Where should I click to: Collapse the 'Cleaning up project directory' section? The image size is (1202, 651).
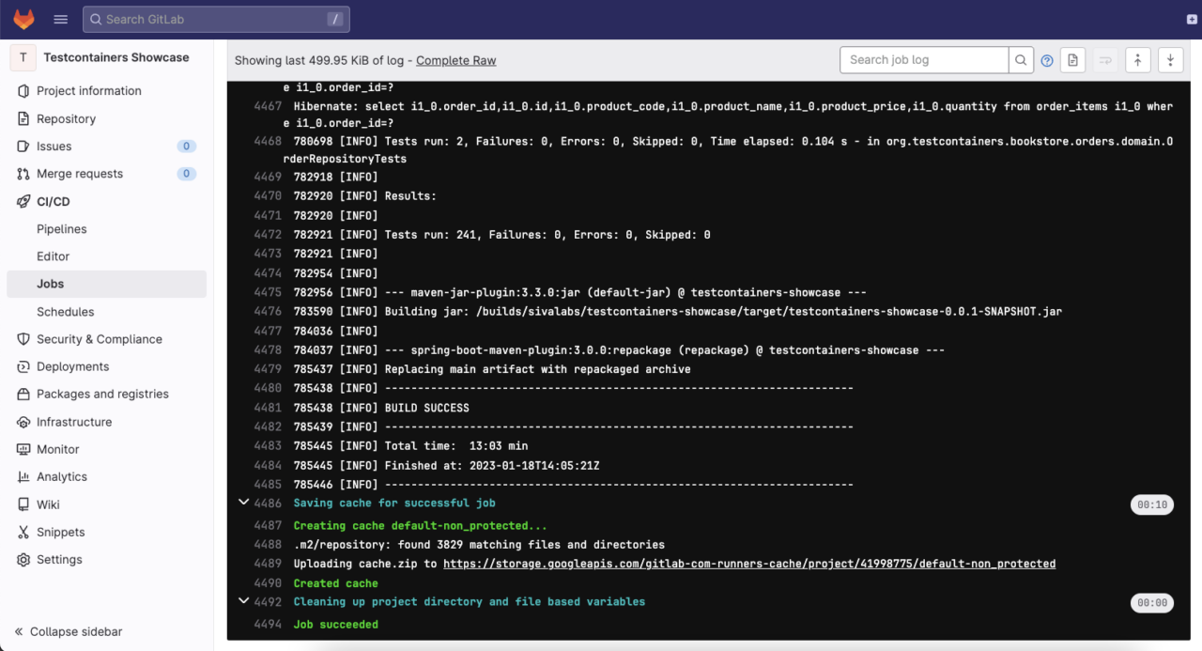[243, 602]
